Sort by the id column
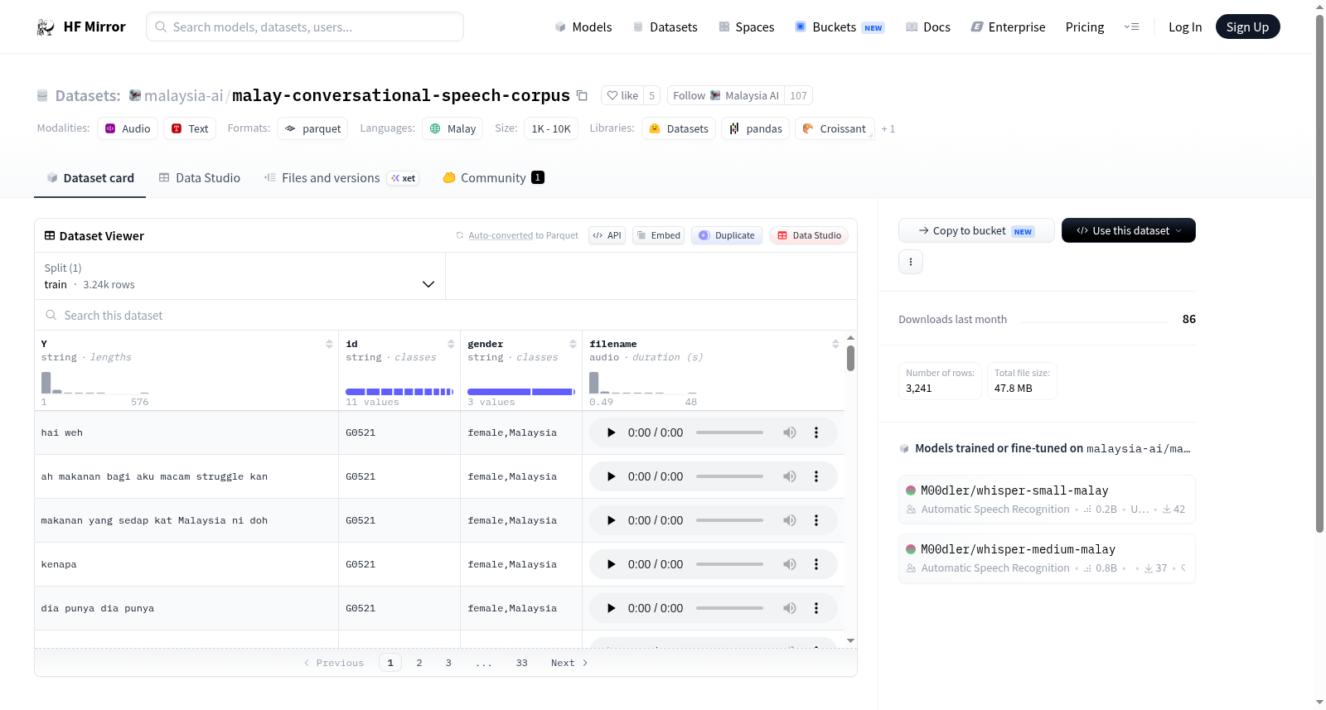This screenshot has height=710, width=1326. (x=451, y=344)
